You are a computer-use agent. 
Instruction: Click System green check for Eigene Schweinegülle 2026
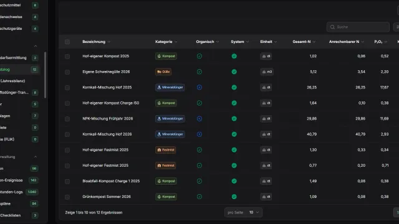tap(234, 72)
